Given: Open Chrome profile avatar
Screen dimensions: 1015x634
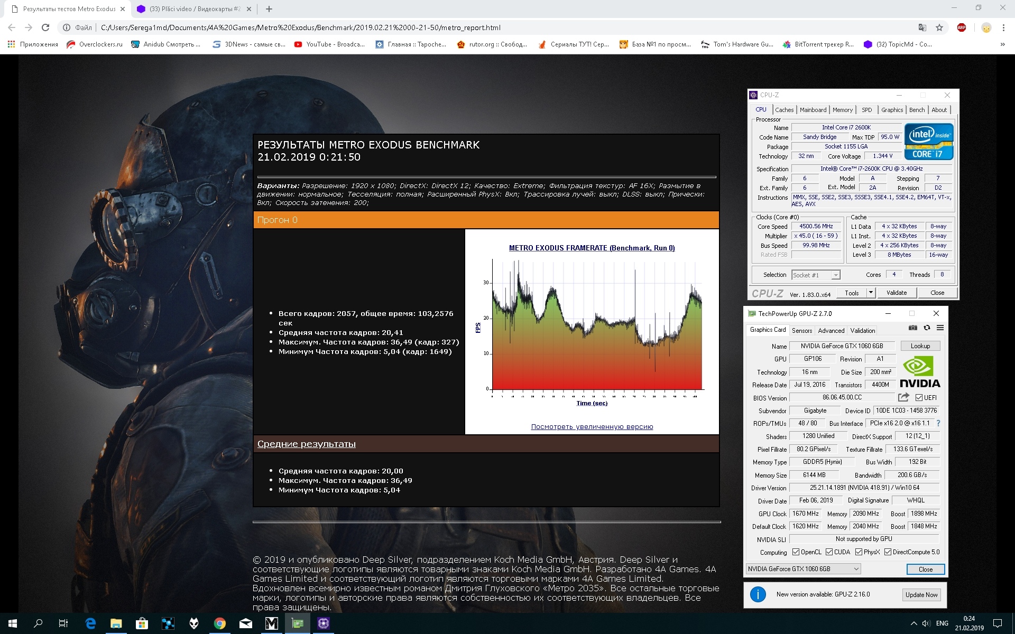Looking at the screenshot, I should [x=986, y=27].
